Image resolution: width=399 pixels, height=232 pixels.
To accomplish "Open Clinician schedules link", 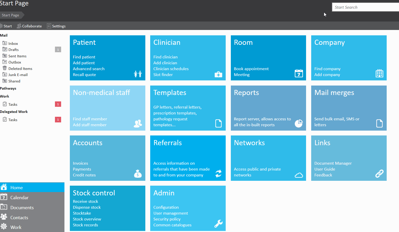I will [171, 69].
